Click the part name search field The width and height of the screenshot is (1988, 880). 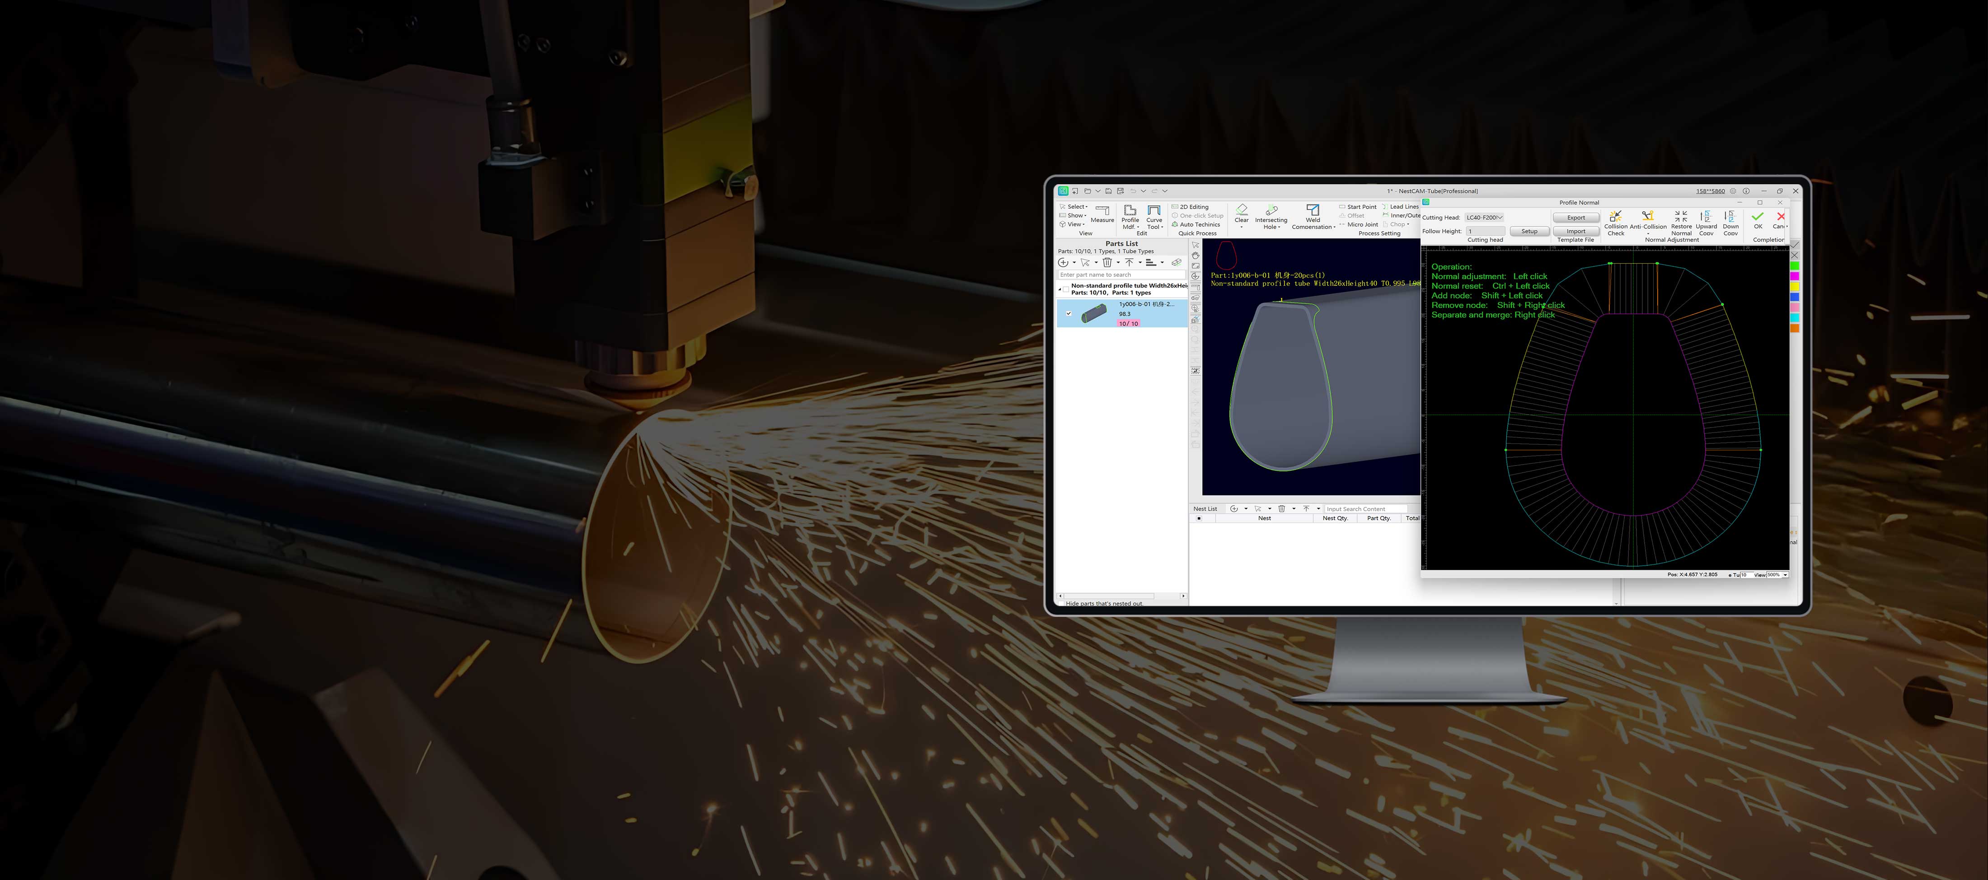1120,275
